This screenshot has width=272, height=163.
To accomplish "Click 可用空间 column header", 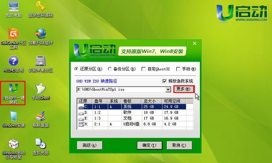I will point(174,101).
